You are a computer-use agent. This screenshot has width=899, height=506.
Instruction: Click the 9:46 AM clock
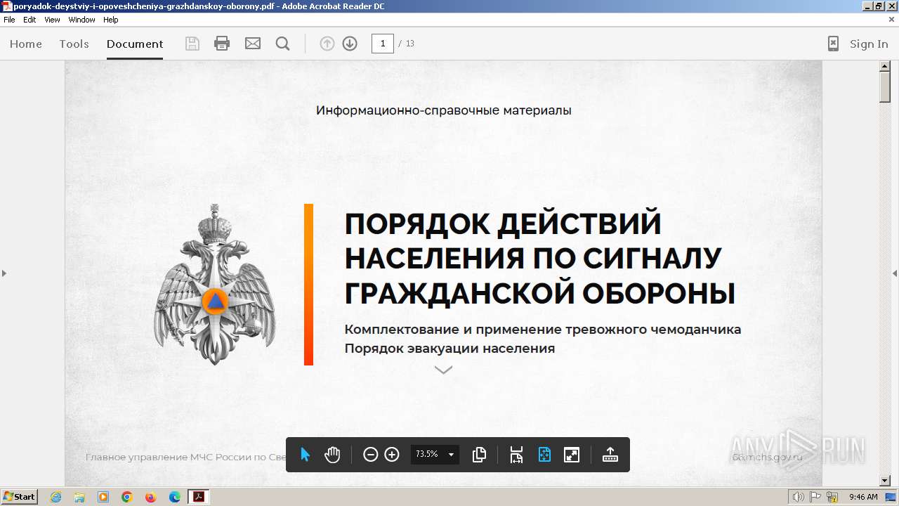click(863, 497)
